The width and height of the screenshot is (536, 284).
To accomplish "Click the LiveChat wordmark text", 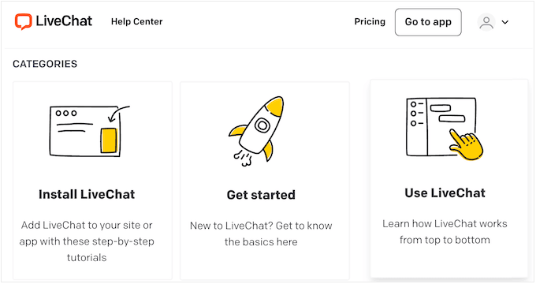I will point(64,21).
